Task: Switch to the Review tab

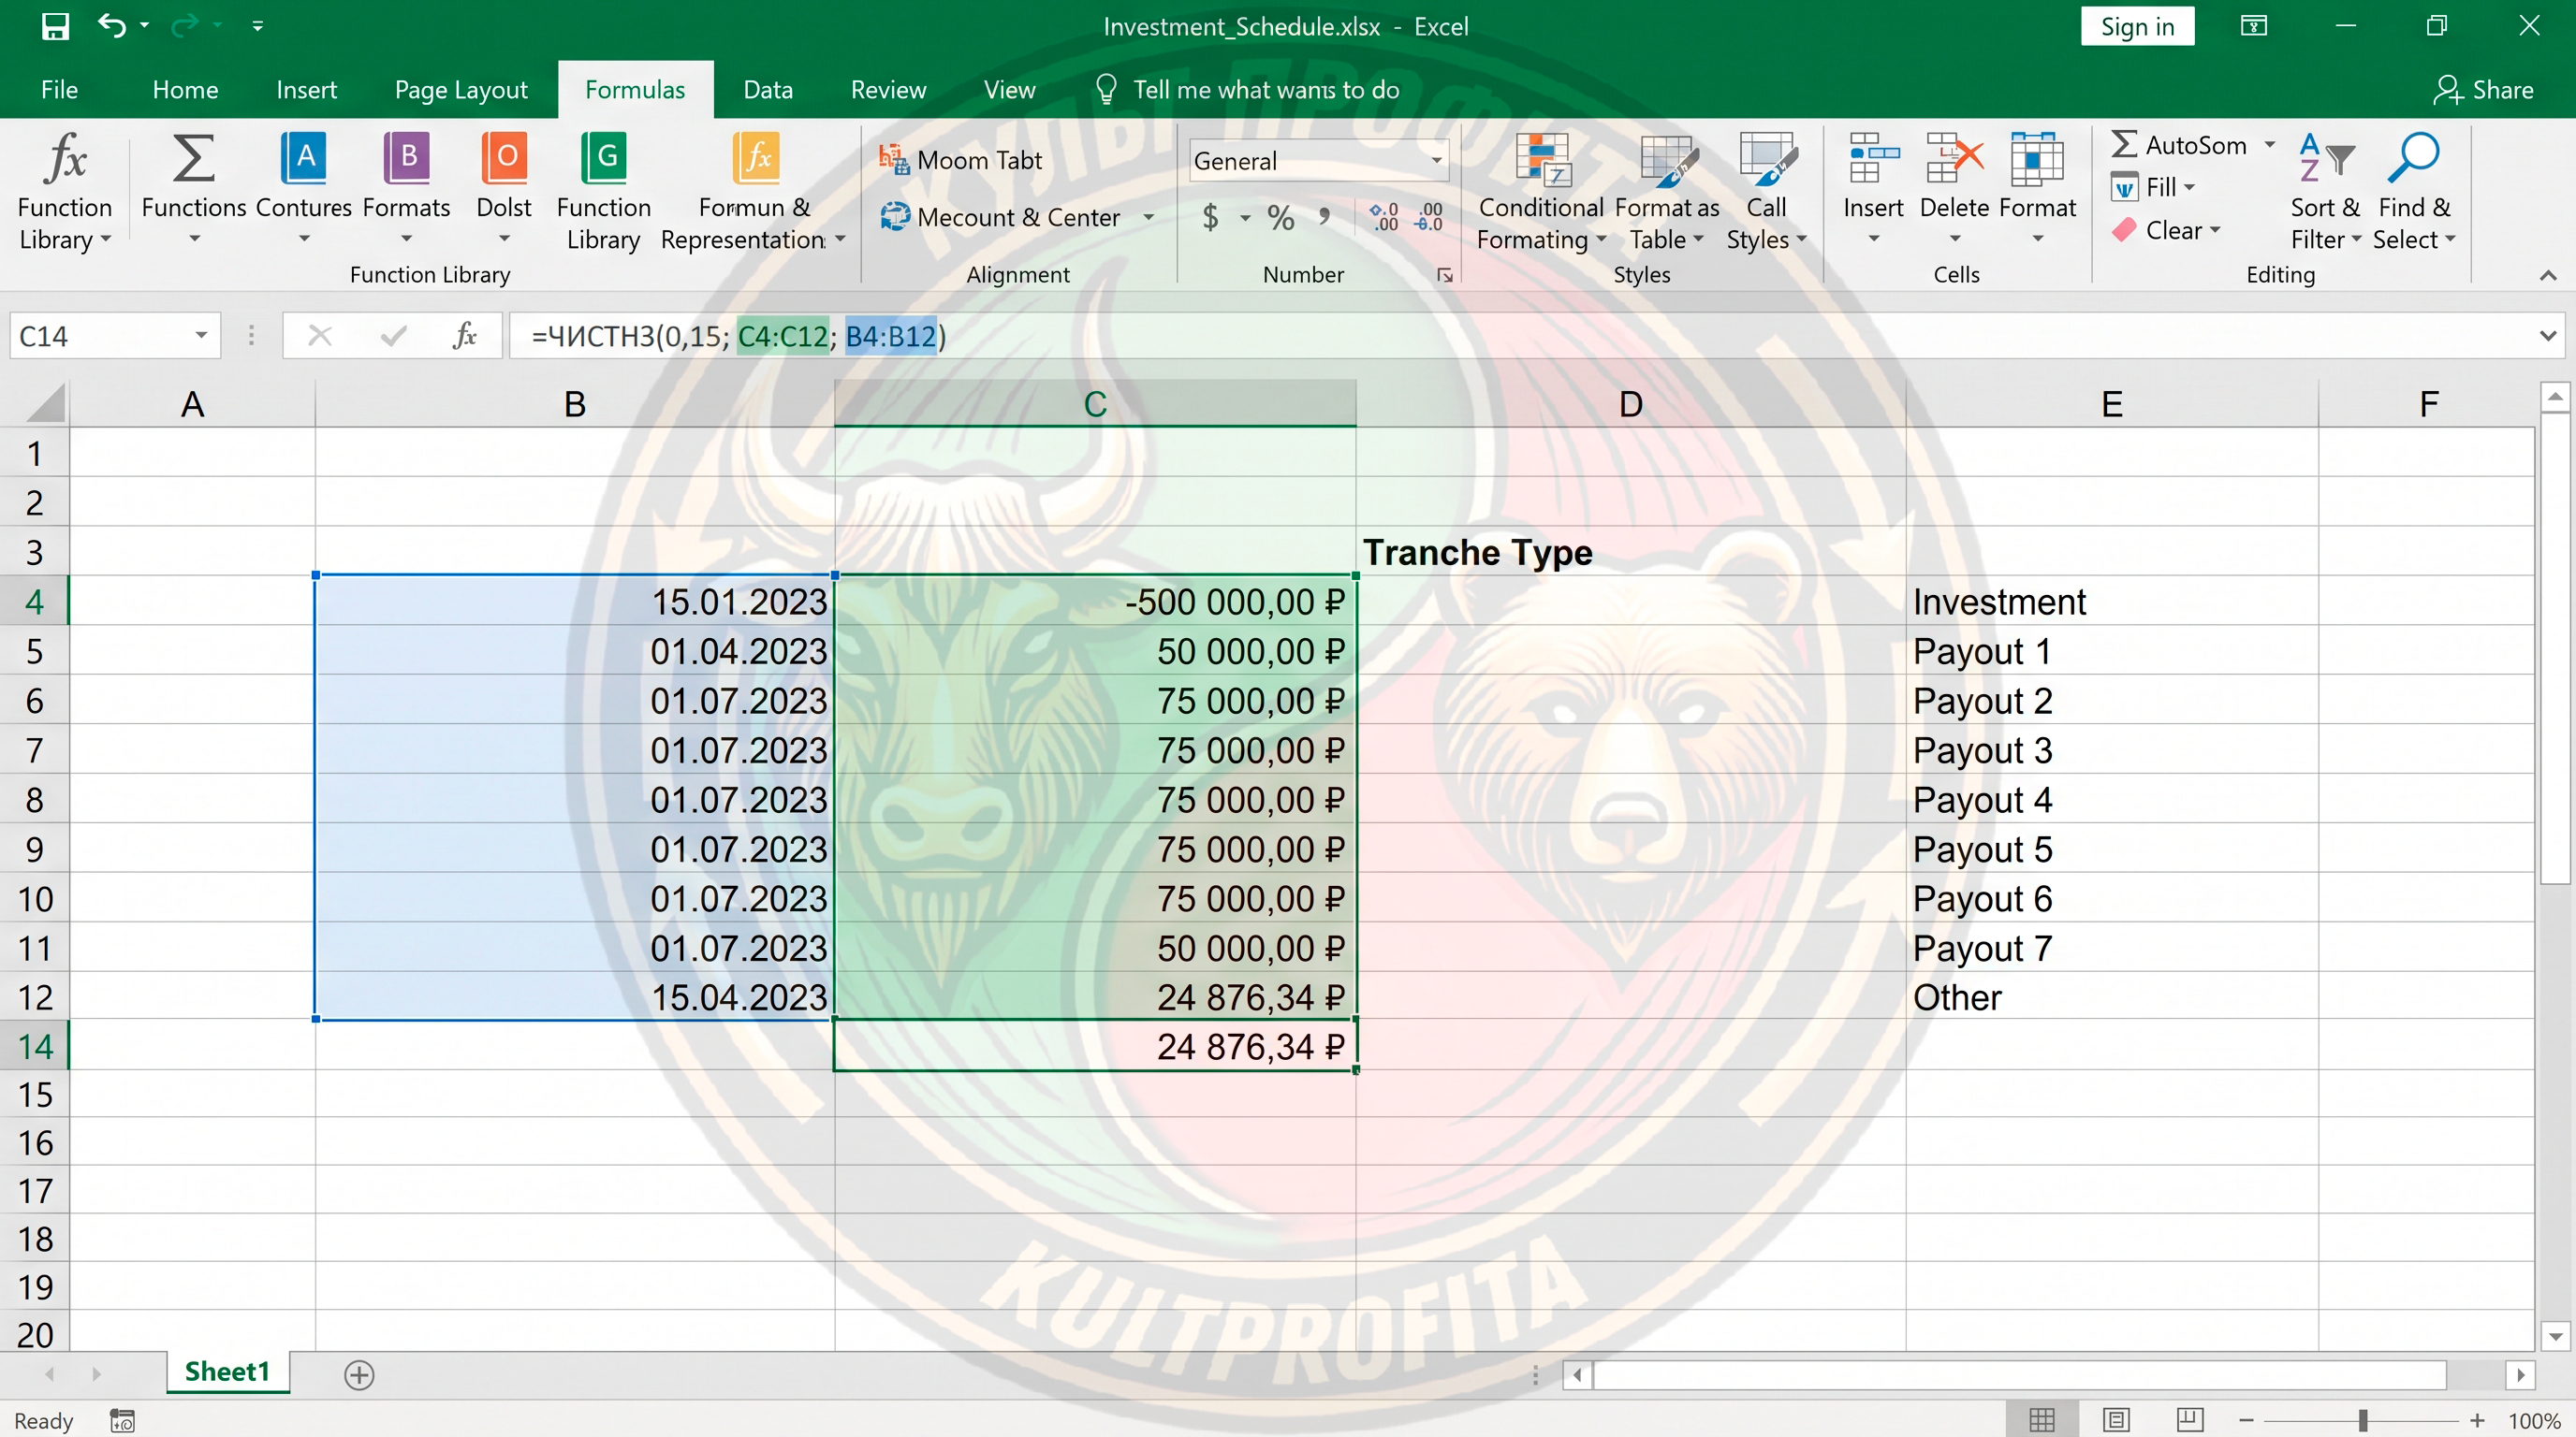Action: 888,90
